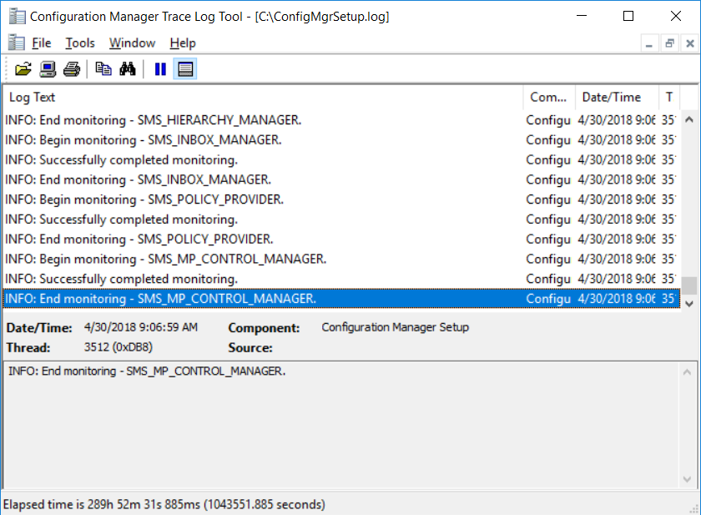This screenshot has height=515, width=701.
Task: Click the application icon in the title bar
Action: pos(17,17)
